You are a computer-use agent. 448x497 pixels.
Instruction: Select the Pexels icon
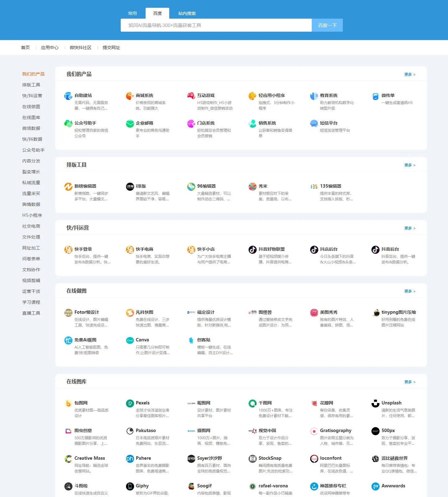pos(130,404)
